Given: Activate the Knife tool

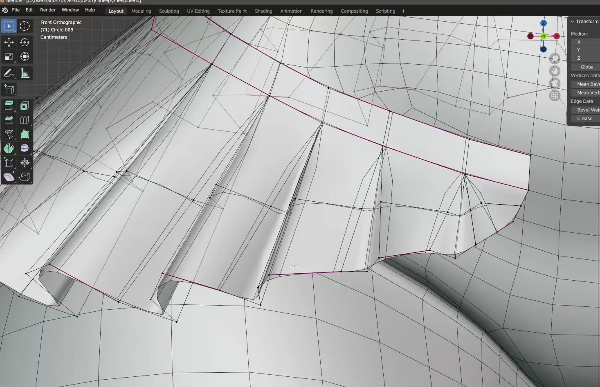Looking at the screenshot, I should point(9,134).
